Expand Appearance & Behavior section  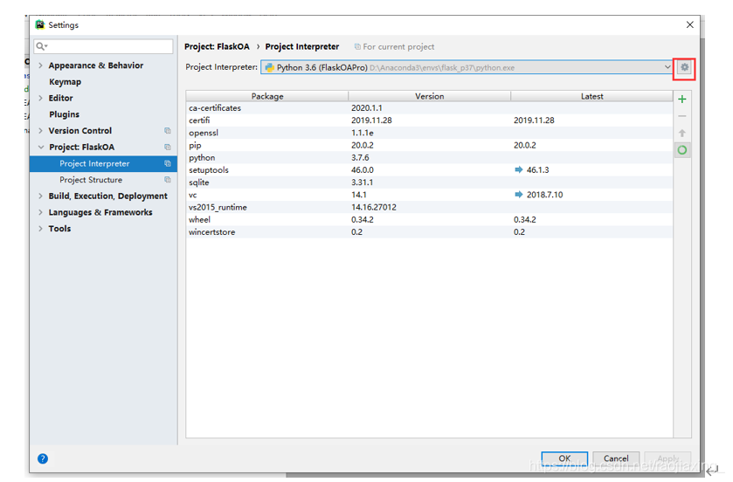(x=40, y=65)
